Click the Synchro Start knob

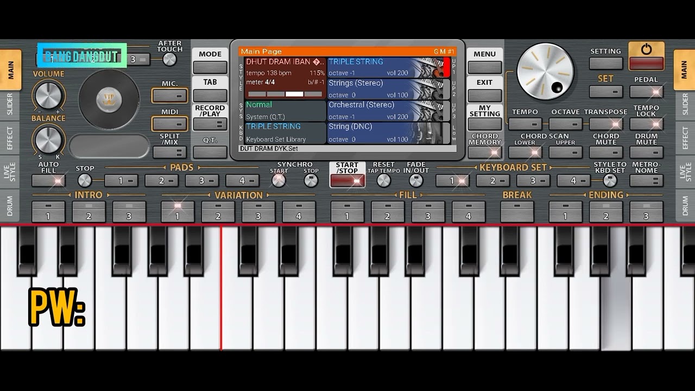[x=279, y=181]
